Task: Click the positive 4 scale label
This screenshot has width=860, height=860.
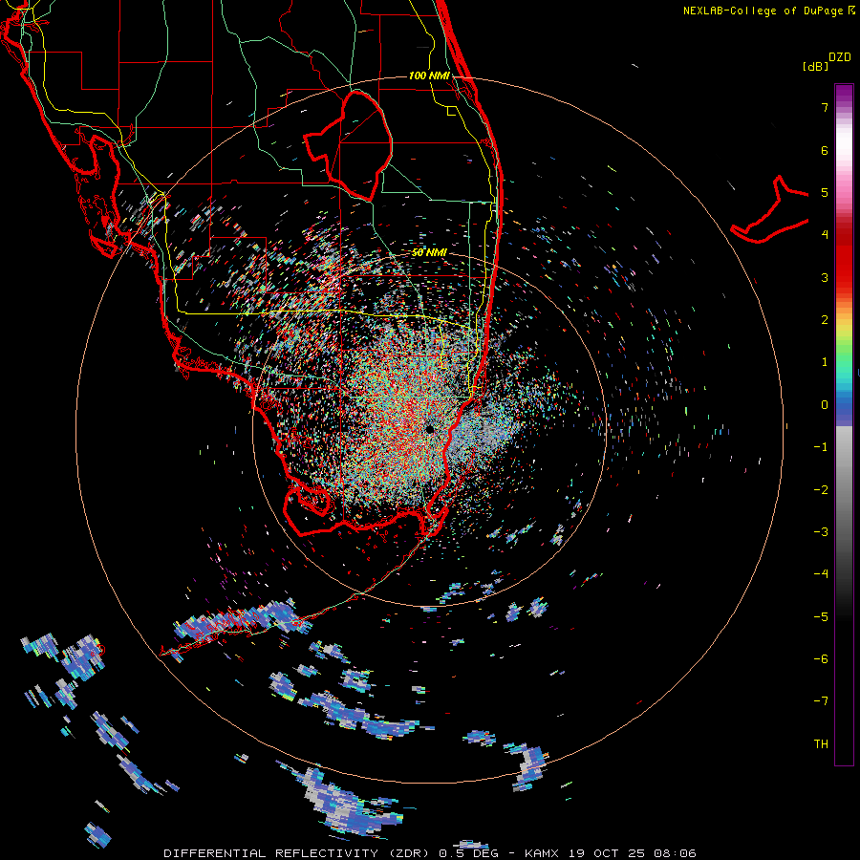Action: 825,235
